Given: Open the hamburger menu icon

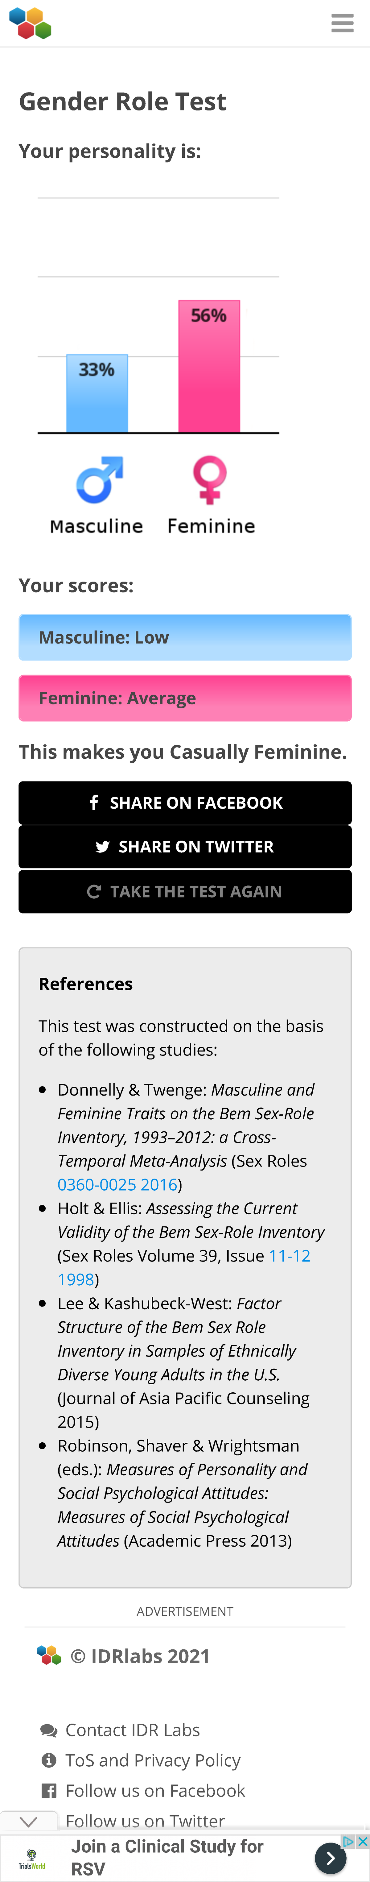Looking at the screenshot, I should coord(342,23).
